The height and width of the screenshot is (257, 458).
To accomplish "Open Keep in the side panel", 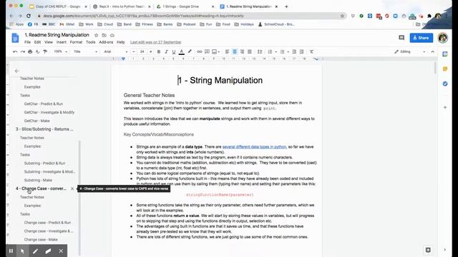I will click(x=445, y=69).
